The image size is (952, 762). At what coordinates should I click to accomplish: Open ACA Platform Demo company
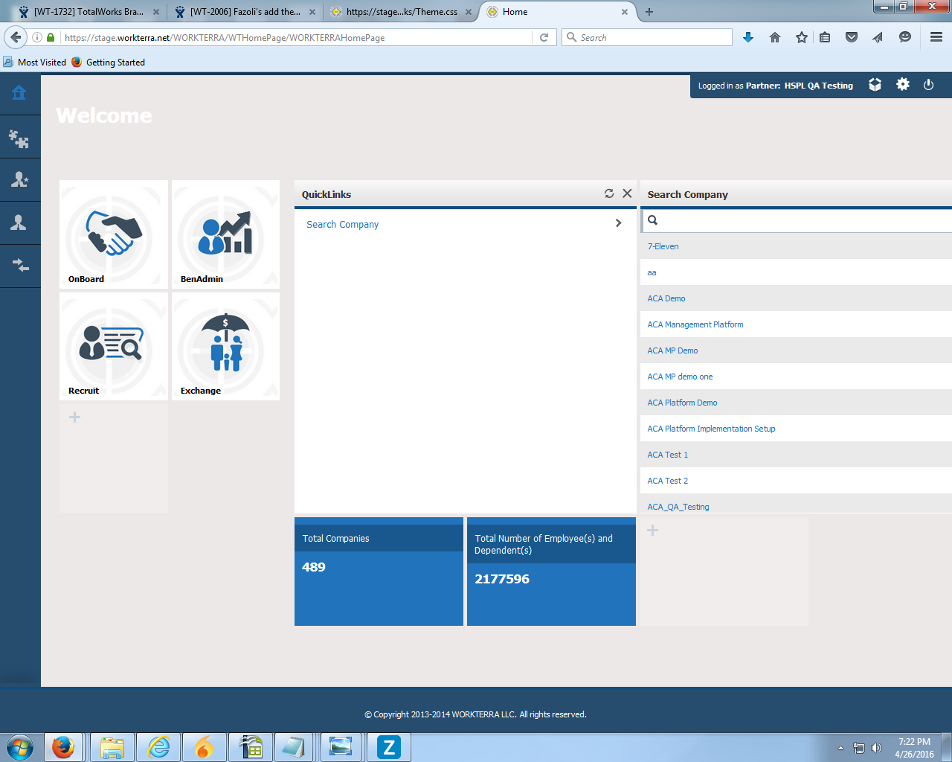coord(682,403)
